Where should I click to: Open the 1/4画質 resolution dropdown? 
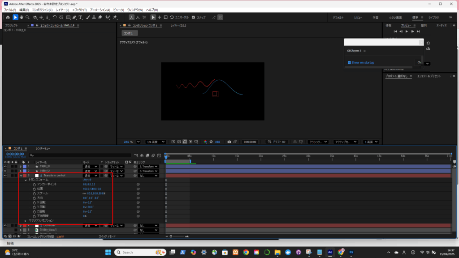(156, 142)
